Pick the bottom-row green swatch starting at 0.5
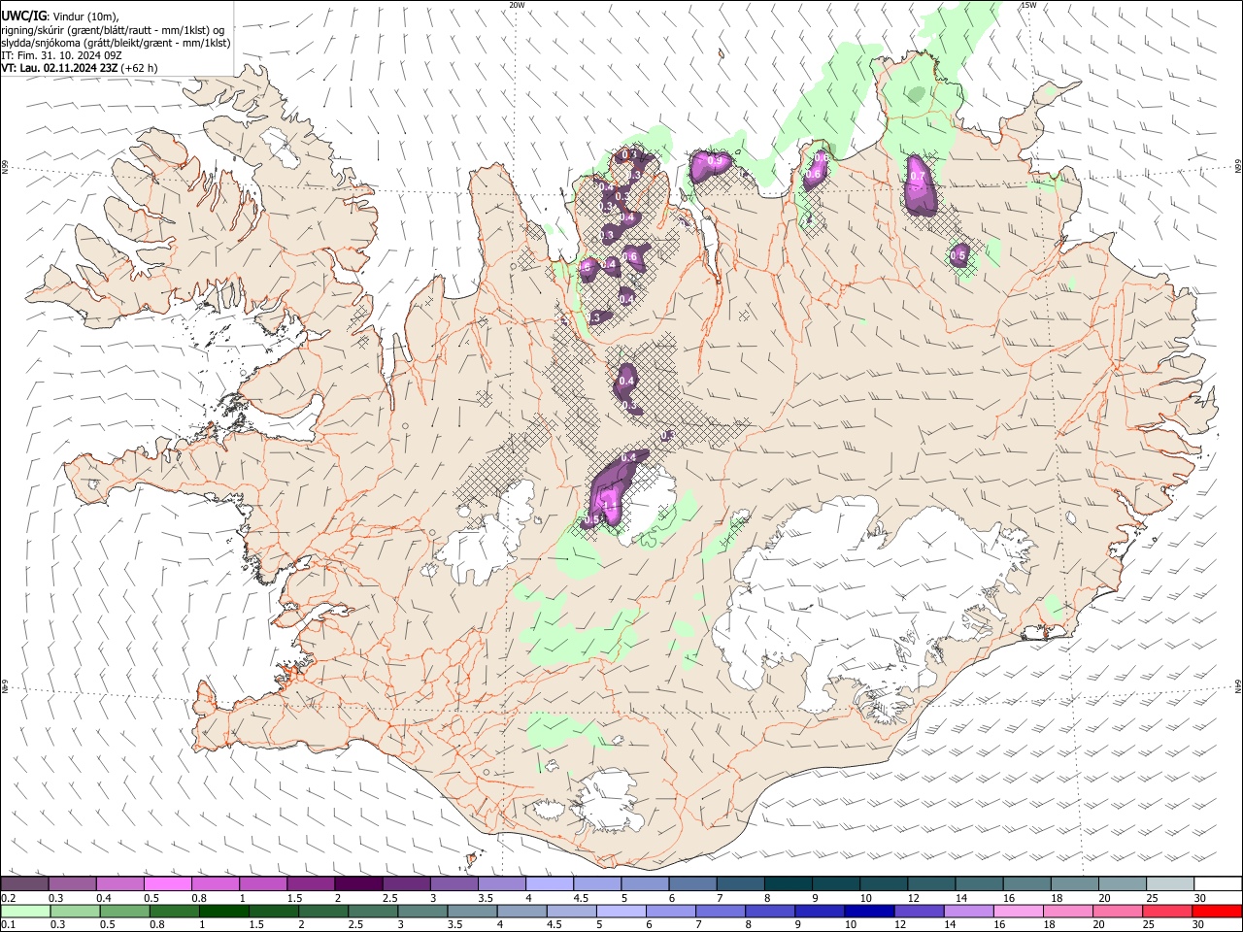 pos(124,911)
